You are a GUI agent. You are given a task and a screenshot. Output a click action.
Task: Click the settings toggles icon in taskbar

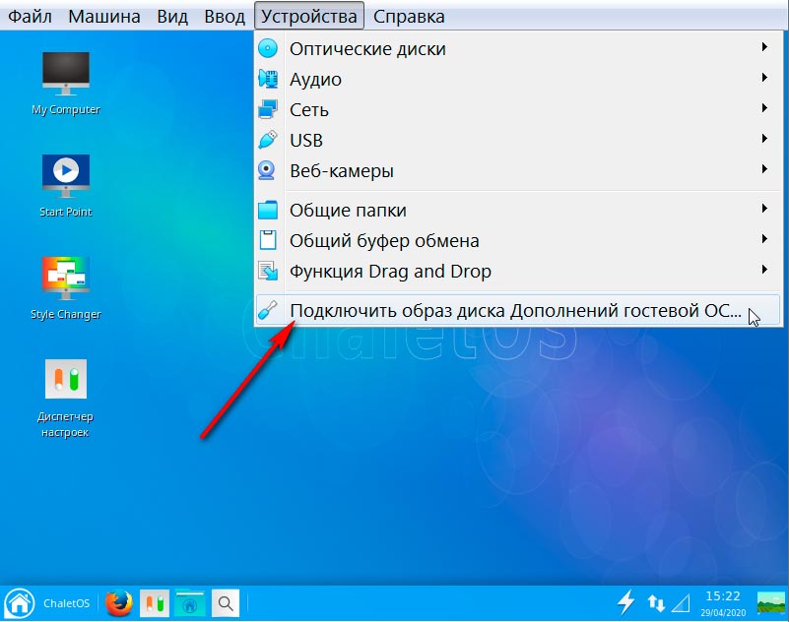[x=155, y=602]
